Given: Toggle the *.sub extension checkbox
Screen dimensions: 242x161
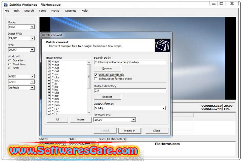Looking at the screenshot, I should (49, 80).
